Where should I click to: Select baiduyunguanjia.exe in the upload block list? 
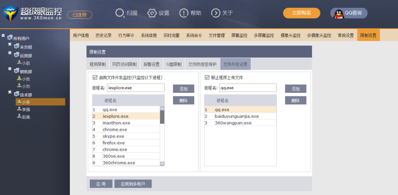[x=236, y=116]
